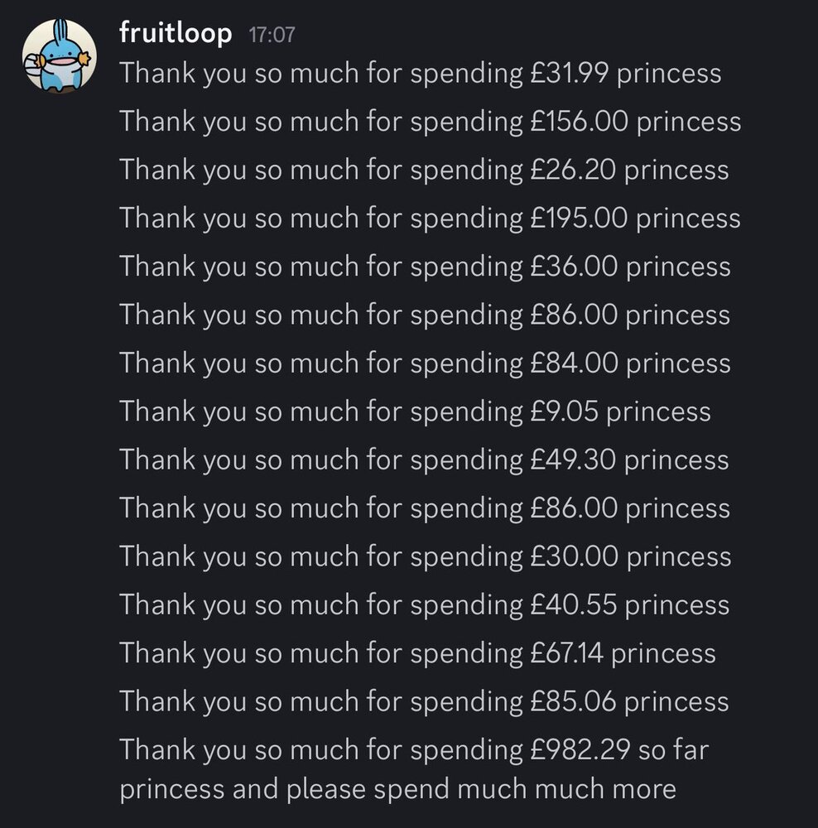This screenshot has height=828, width=818.
Task: Click the message mentioning £156.00
Action: (430, 122)
